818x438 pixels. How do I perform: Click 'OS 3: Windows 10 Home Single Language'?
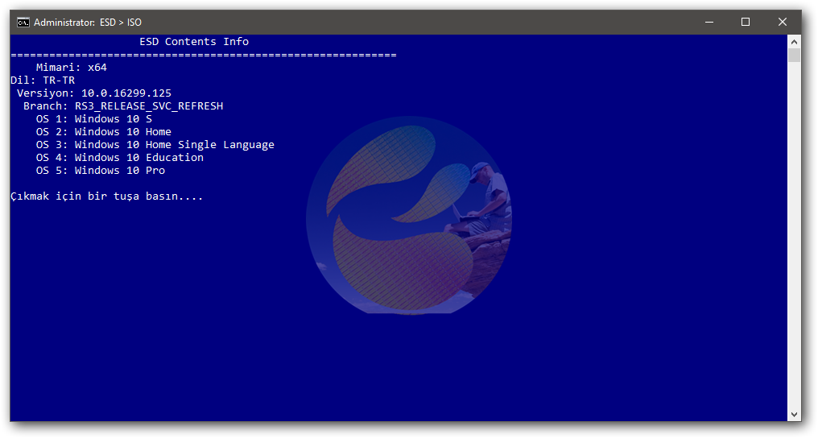155,145
